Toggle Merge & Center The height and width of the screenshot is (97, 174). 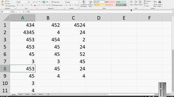pyautogui.click(x=57, y=5)
